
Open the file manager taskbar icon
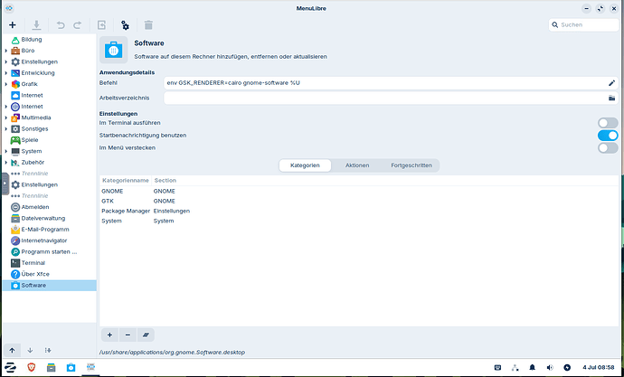click(51, 367)
